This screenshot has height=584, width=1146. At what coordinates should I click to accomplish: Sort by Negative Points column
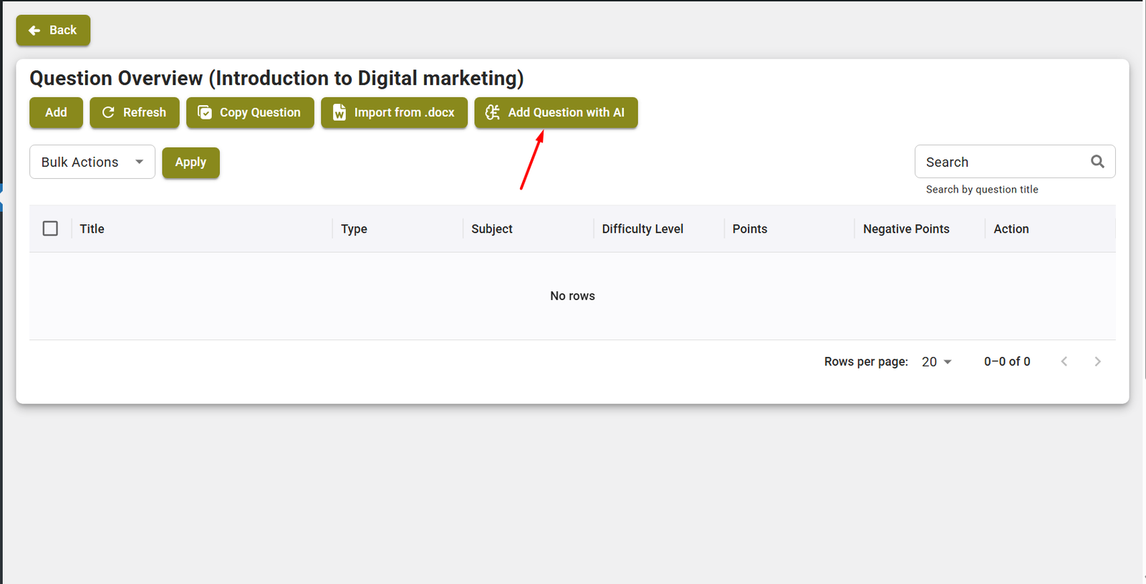click(906, 229)
